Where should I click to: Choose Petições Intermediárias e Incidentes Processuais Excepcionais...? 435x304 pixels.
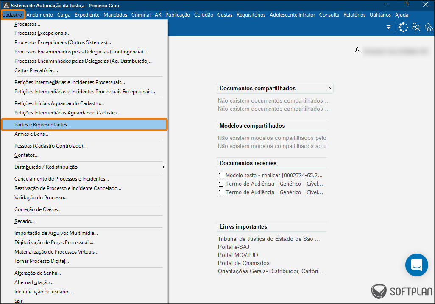point(85,92)
